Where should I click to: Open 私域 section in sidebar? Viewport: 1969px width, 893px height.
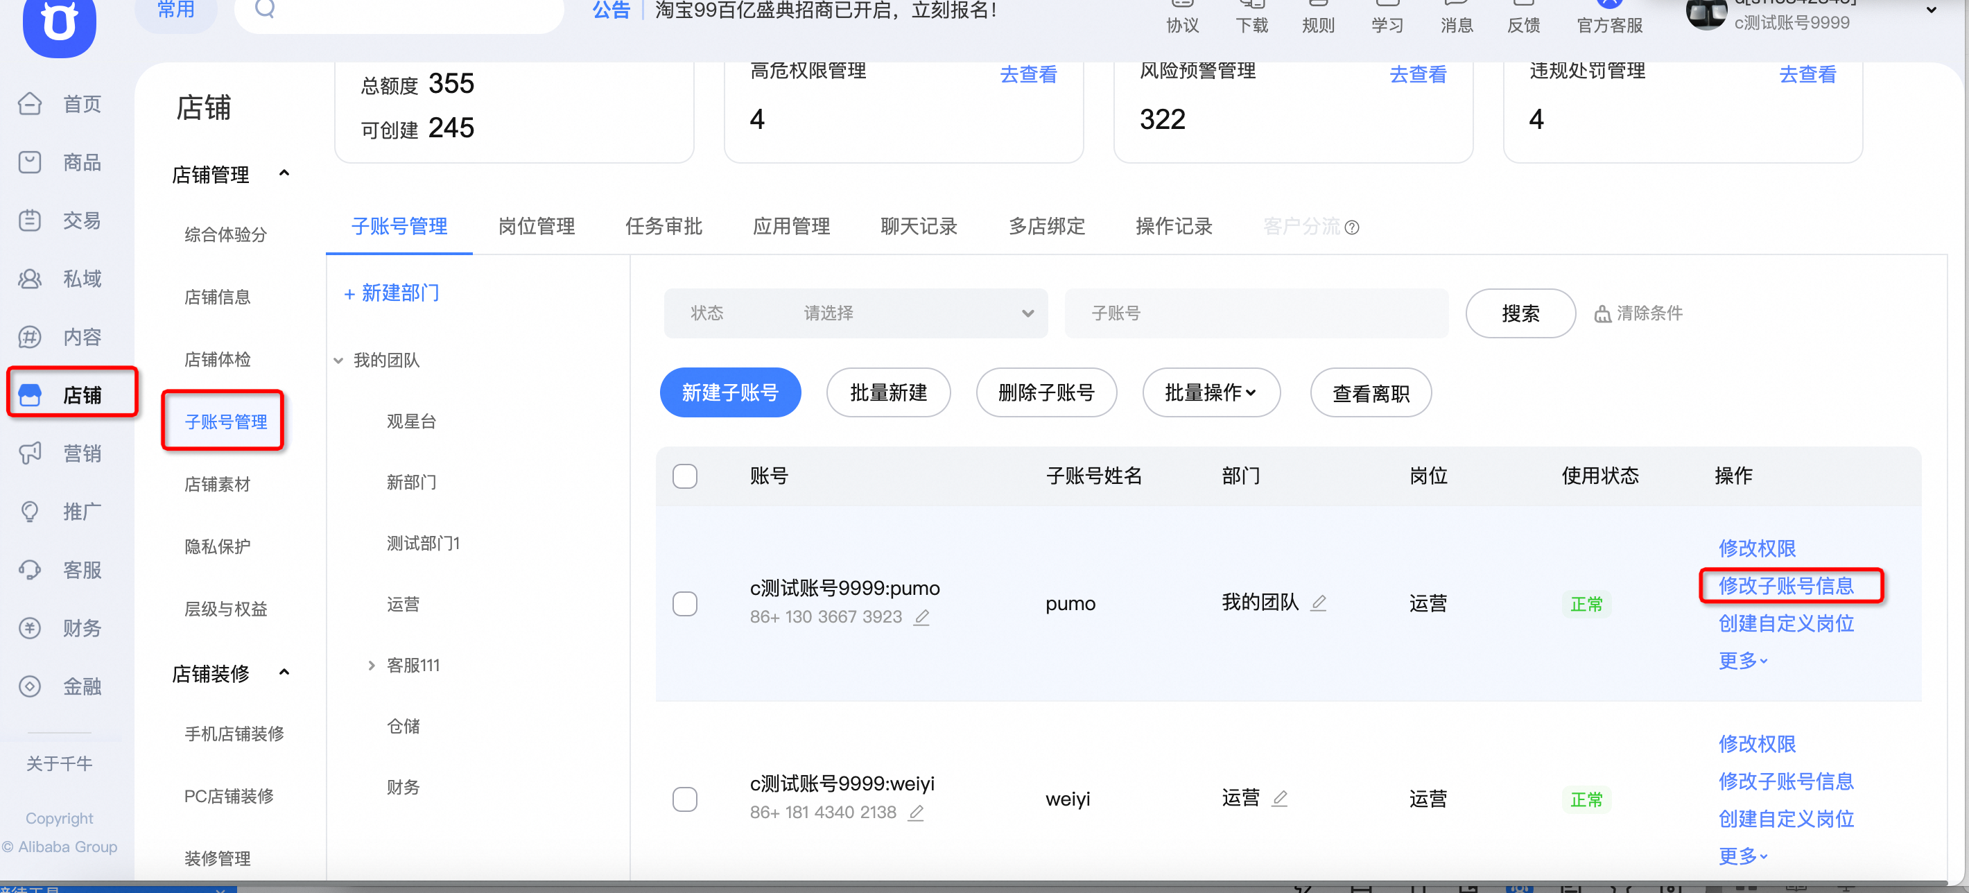(60, 278)
